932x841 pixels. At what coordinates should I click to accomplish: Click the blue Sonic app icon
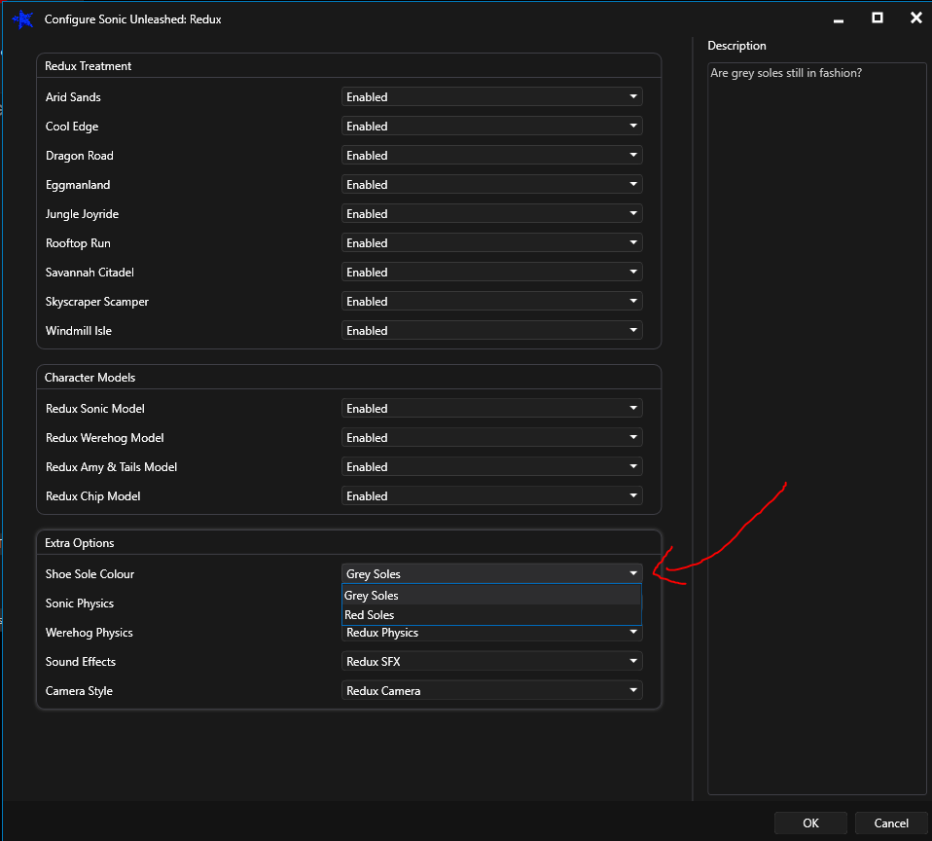pos(22,19)
